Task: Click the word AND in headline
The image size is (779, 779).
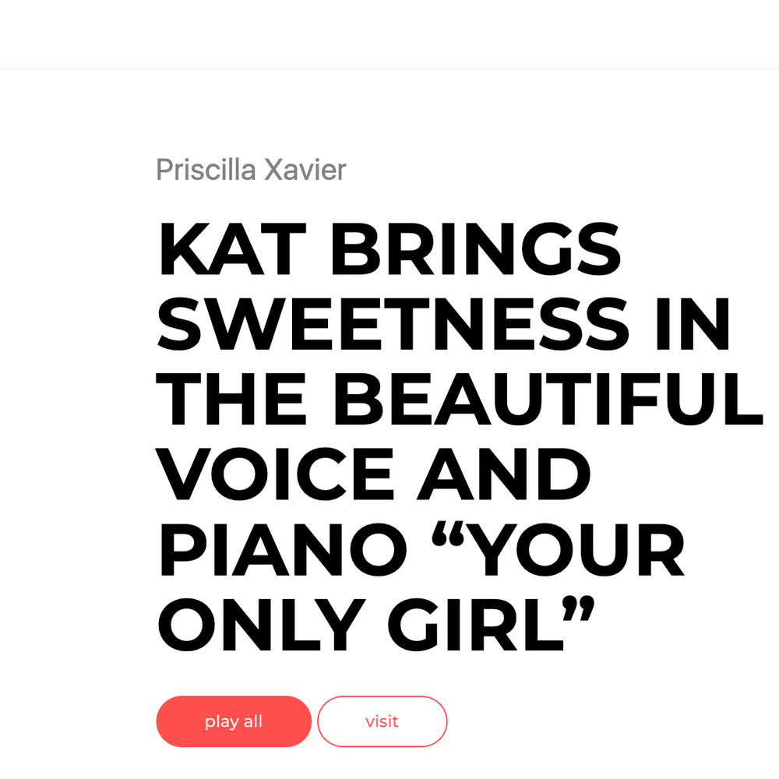Action: (504, 474)
